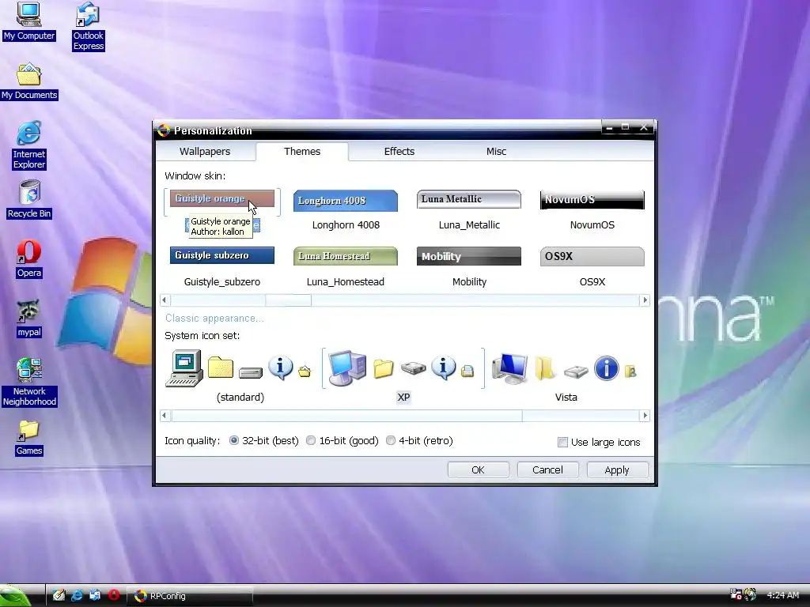Select Guistyle orange window skin
Viewport: 810px width, 607px height.
pyautogui.click(x=222, y=198)
